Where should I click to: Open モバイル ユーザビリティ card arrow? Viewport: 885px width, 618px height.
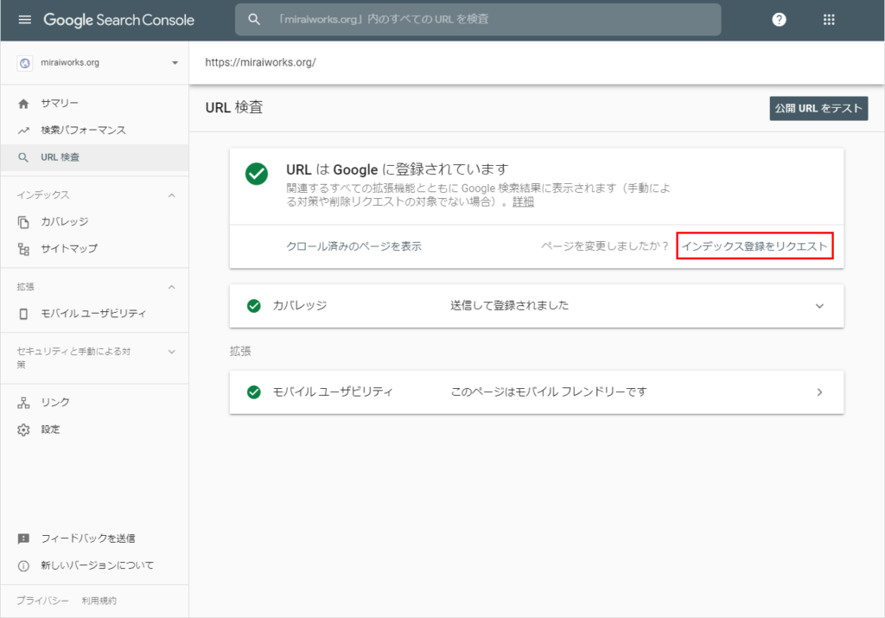point(819,392)
